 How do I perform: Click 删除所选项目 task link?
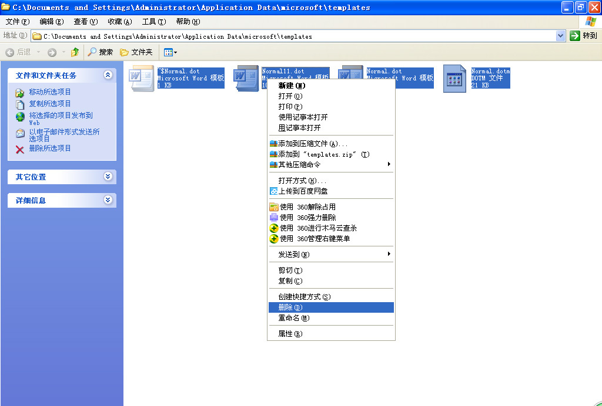50,148
